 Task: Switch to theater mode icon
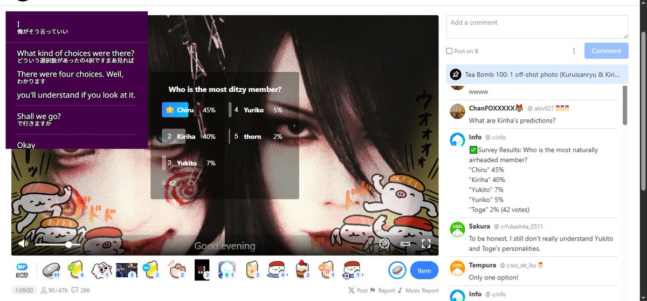click(x=405, y=244)
